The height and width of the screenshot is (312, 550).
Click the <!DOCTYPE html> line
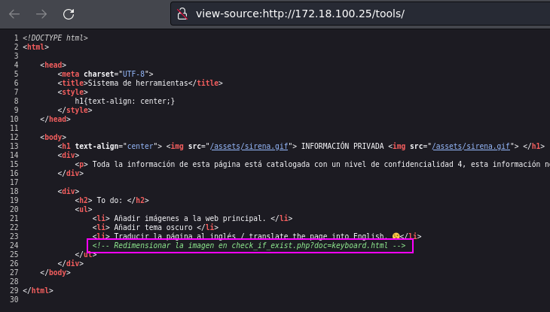pyautogui.click(x=55, y=38)
